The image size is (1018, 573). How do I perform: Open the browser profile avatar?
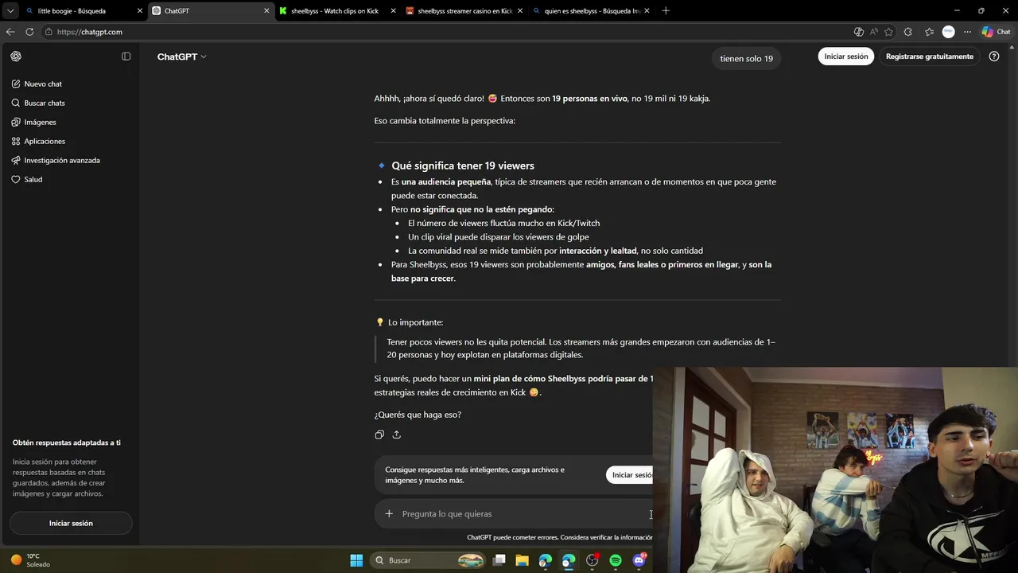(948, 32)
